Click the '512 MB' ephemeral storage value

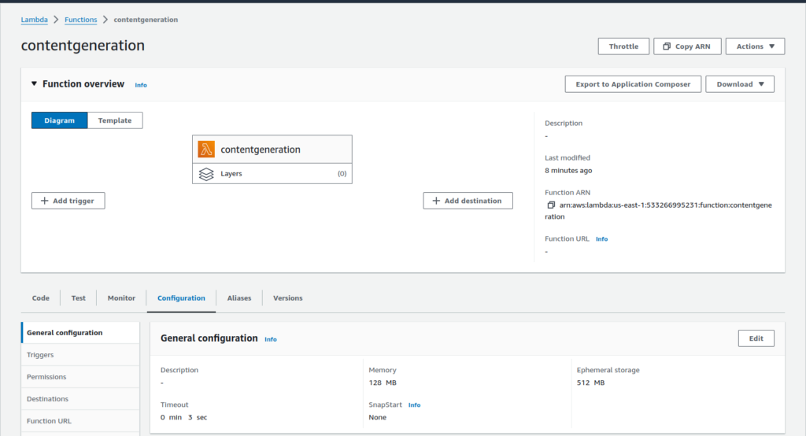590,383
